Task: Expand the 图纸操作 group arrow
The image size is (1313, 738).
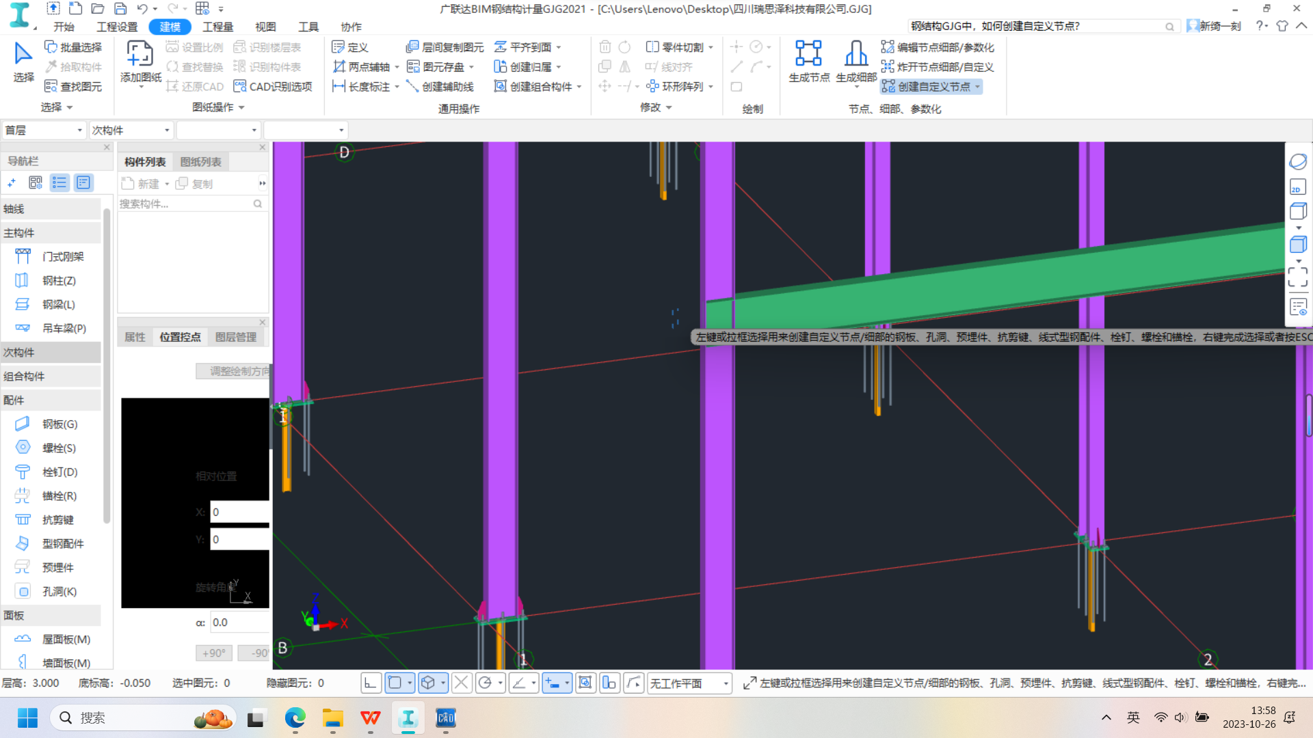Action: (241, 107)
